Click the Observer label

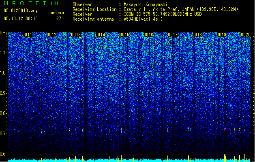pyautogui.click(x=82, y=4)
